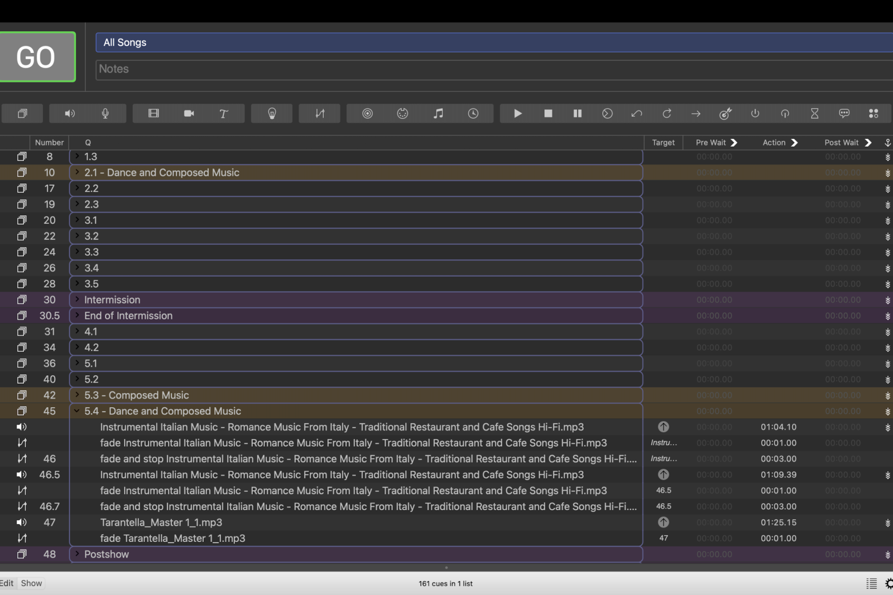Add a Text cue from toolbar
The height and width of the screenshot is (595, 893).
click(x=223, y=113)
